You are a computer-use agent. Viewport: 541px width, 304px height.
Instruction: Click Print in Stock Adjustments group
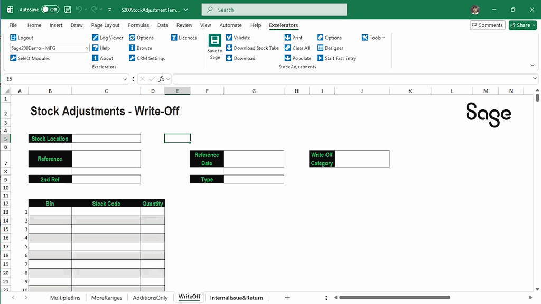click(294, 38)
